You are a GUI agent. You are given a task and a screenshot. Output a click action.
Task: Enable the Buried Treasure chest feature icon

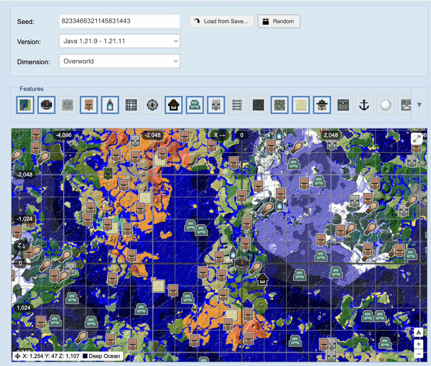point(343,105)
